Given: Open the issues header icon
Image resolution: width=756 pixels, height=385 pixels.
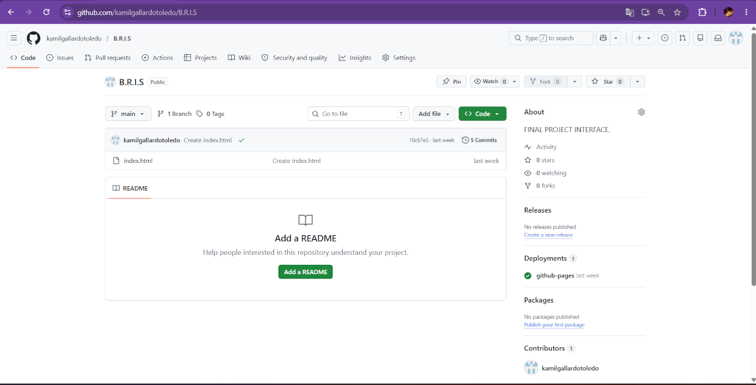Looking at the screenshot, I should pos(665,38).
